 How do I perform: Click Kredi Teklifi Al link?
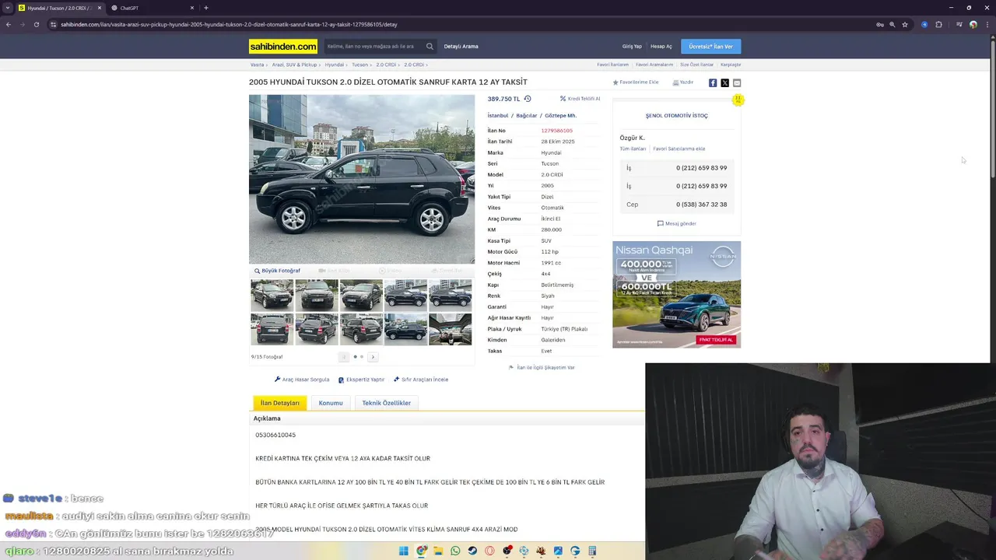pos(580,99)
